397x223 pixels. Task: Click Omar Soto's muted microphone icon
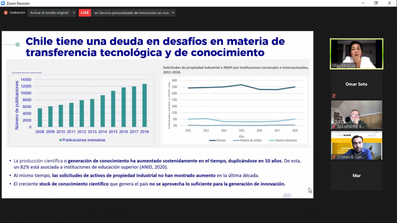click(x=334, y=96)
